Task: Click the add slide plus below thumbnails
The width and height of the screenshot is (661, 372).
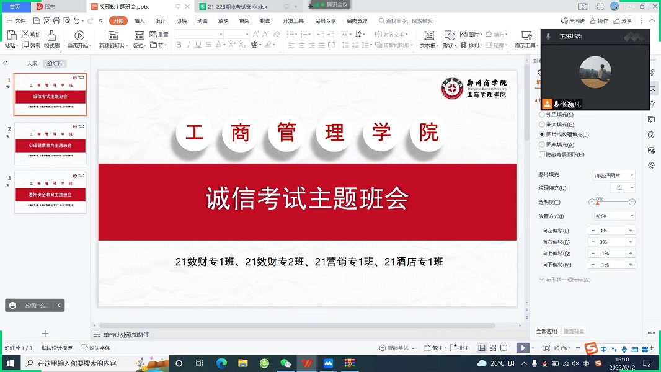Action: (x=45, y=334)
